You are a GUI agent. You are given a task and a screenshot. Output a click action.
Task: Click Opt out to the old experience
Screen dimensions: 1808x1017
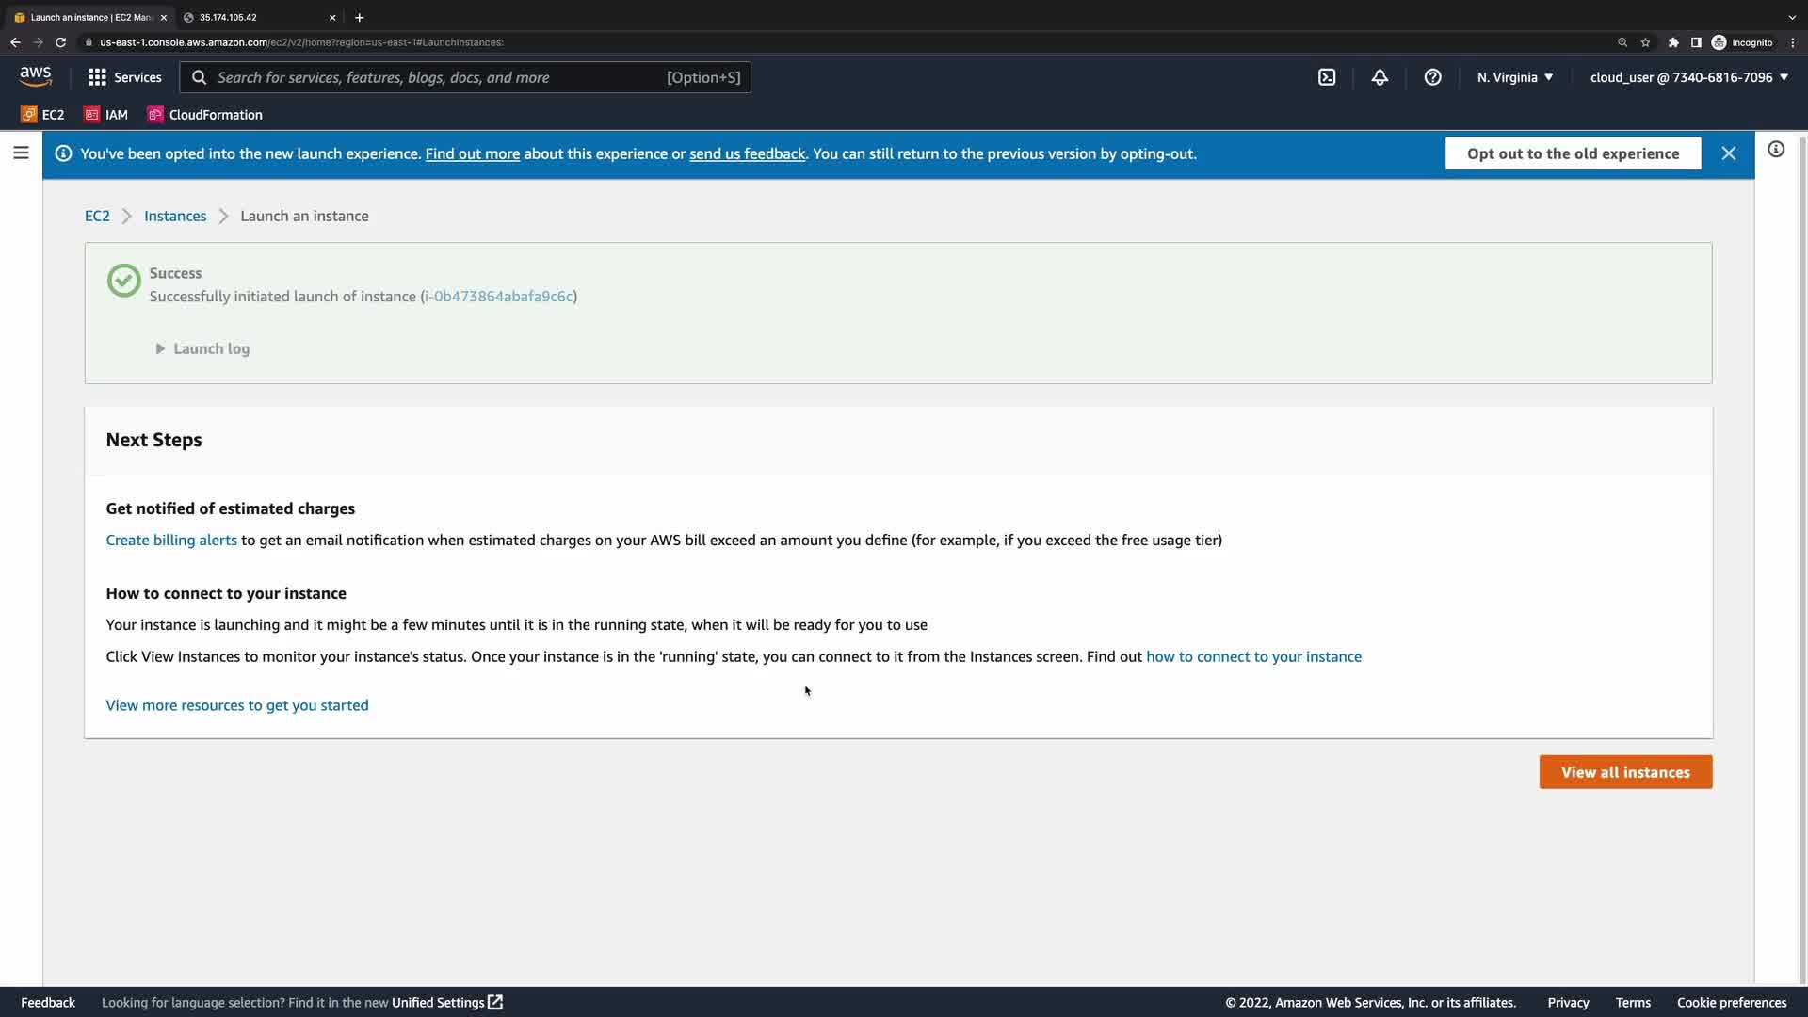[x=1573, y=153]
